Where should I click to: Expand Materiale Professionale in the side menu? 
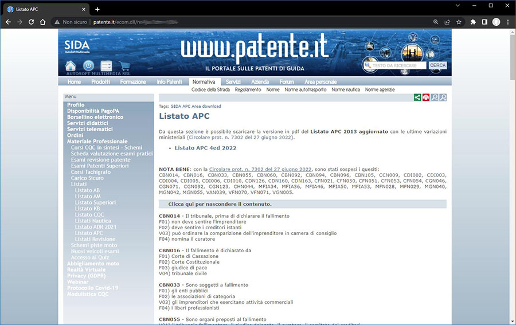pos(97,142)
